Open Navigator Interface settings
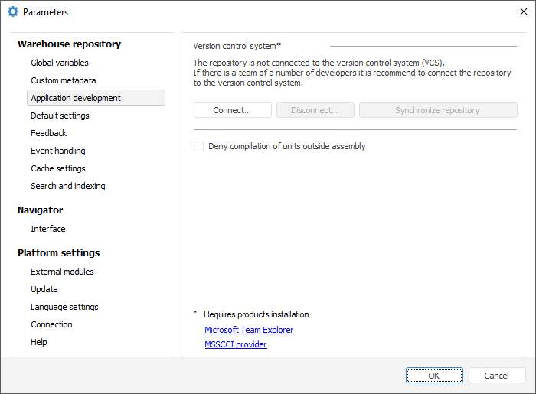 [x=48, y=229]
